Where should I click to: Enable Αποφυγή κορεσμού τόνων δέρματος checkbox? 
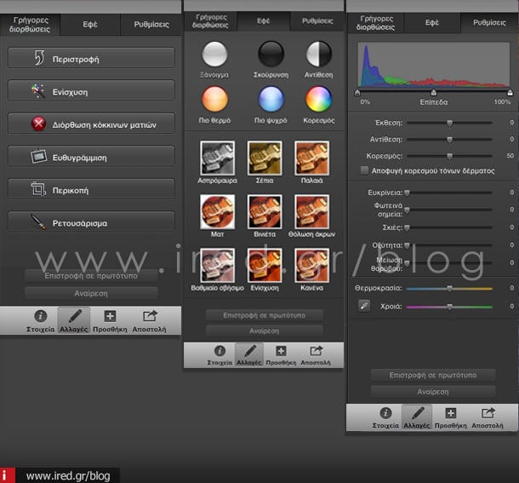click(x=364, y=170)
